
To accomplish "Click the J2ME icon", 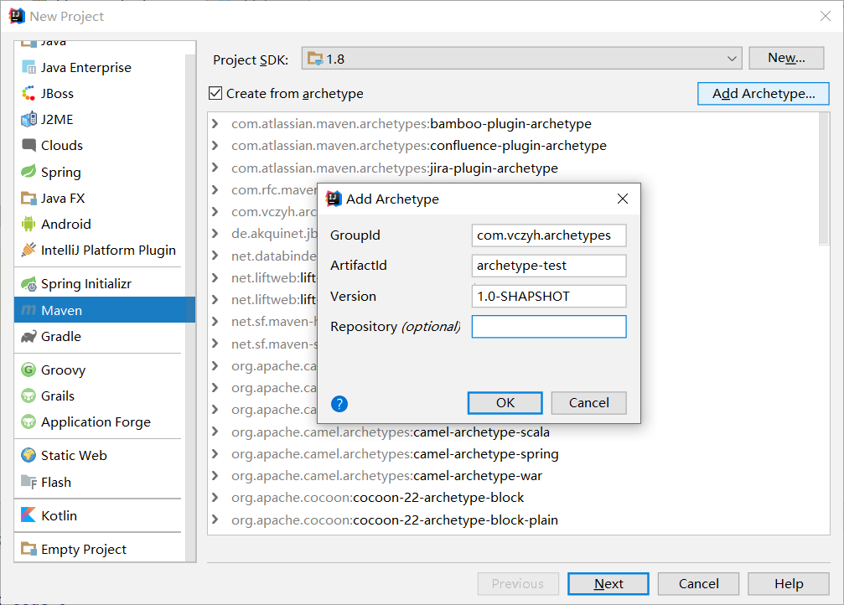I will coord(28,120).
